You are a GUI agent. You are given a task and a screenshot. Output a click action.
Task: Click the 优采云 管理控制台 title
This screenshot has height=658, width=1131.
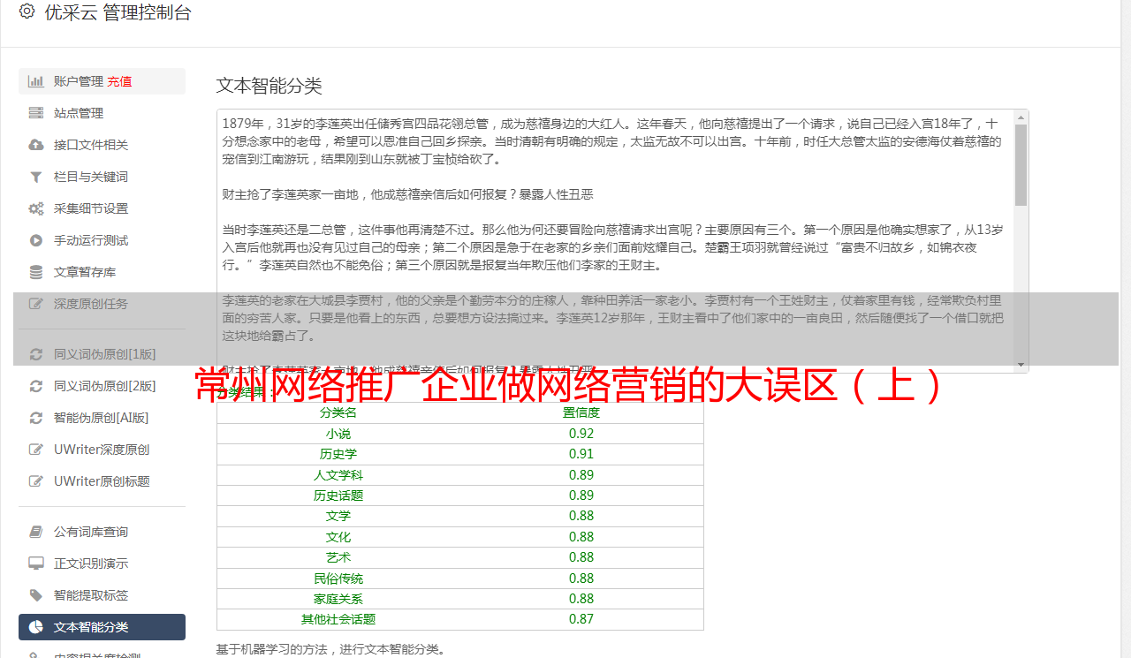[x=118, y=12]
